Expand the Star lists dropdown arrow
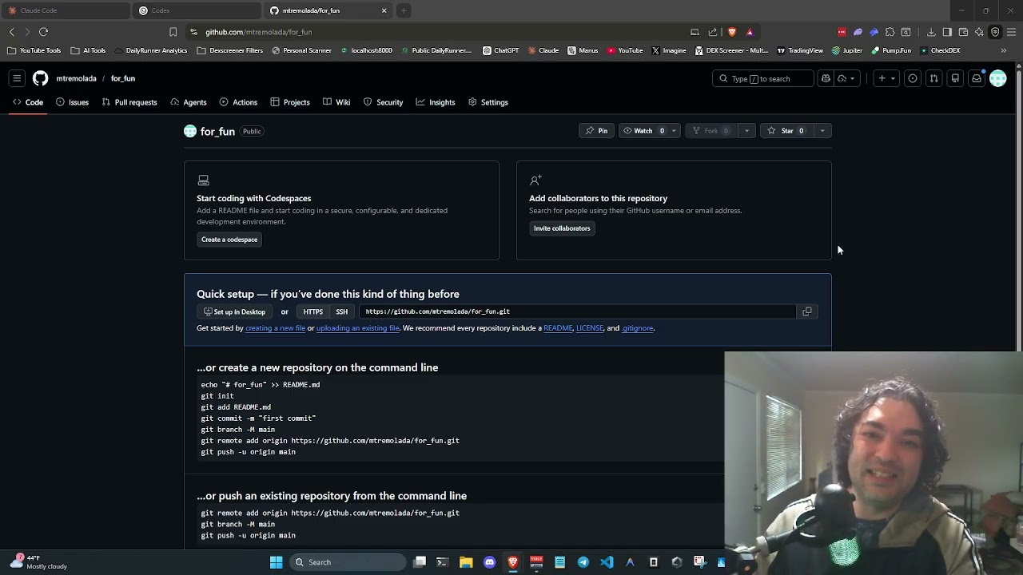The height and width of the screenshot is (575, 1023). click(822, 131)
